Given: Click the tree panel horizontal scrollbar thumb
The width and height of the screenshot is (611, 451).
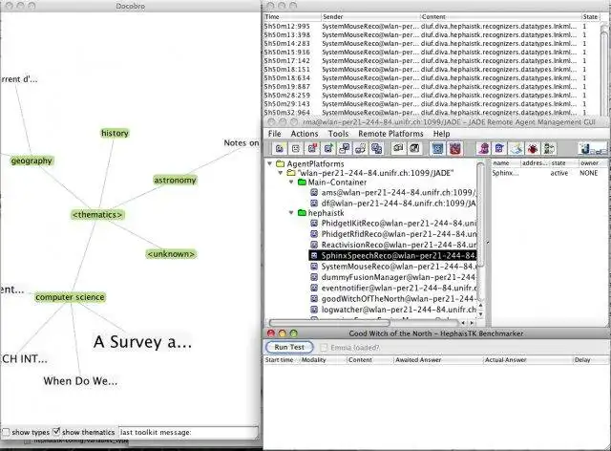Looking at the screenshot, I should pyautogui.click(x=329, y=323).
